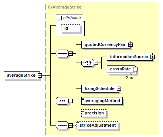Select the strikeAdjustment element

(x=97, y=126)
